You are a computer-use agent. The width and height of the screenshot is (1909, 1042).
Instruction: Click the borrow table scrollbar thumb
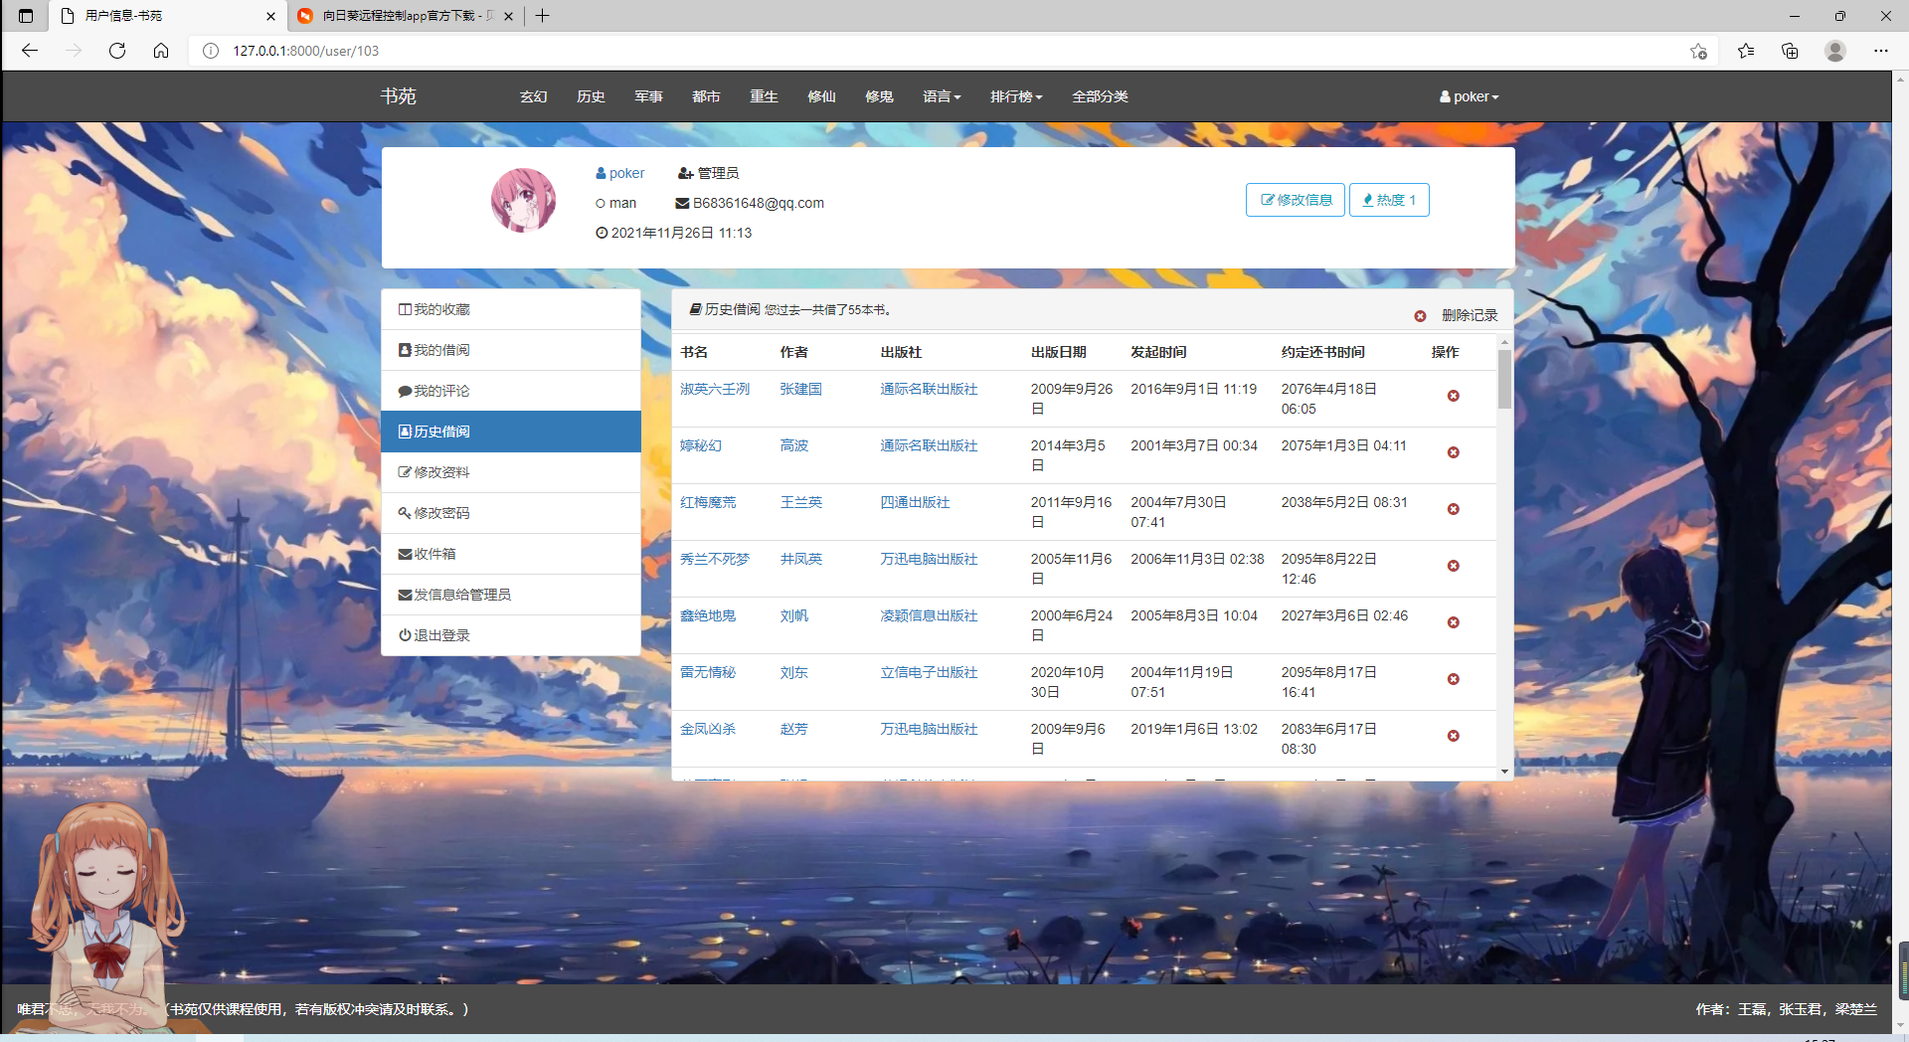[1504, 378]
